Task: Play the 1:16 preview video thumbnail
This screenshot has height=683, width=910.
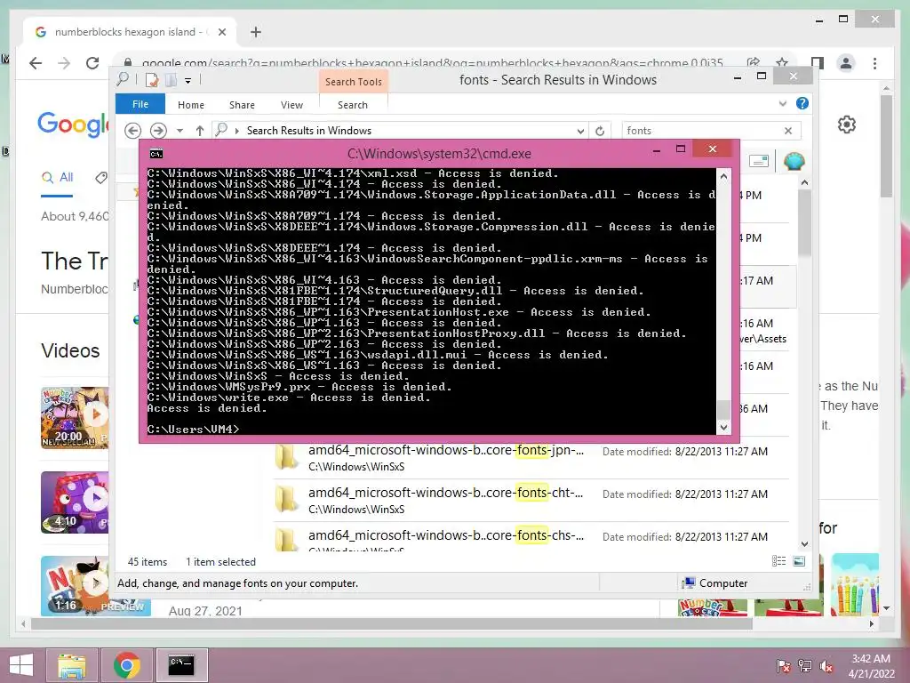Action: 96,585
